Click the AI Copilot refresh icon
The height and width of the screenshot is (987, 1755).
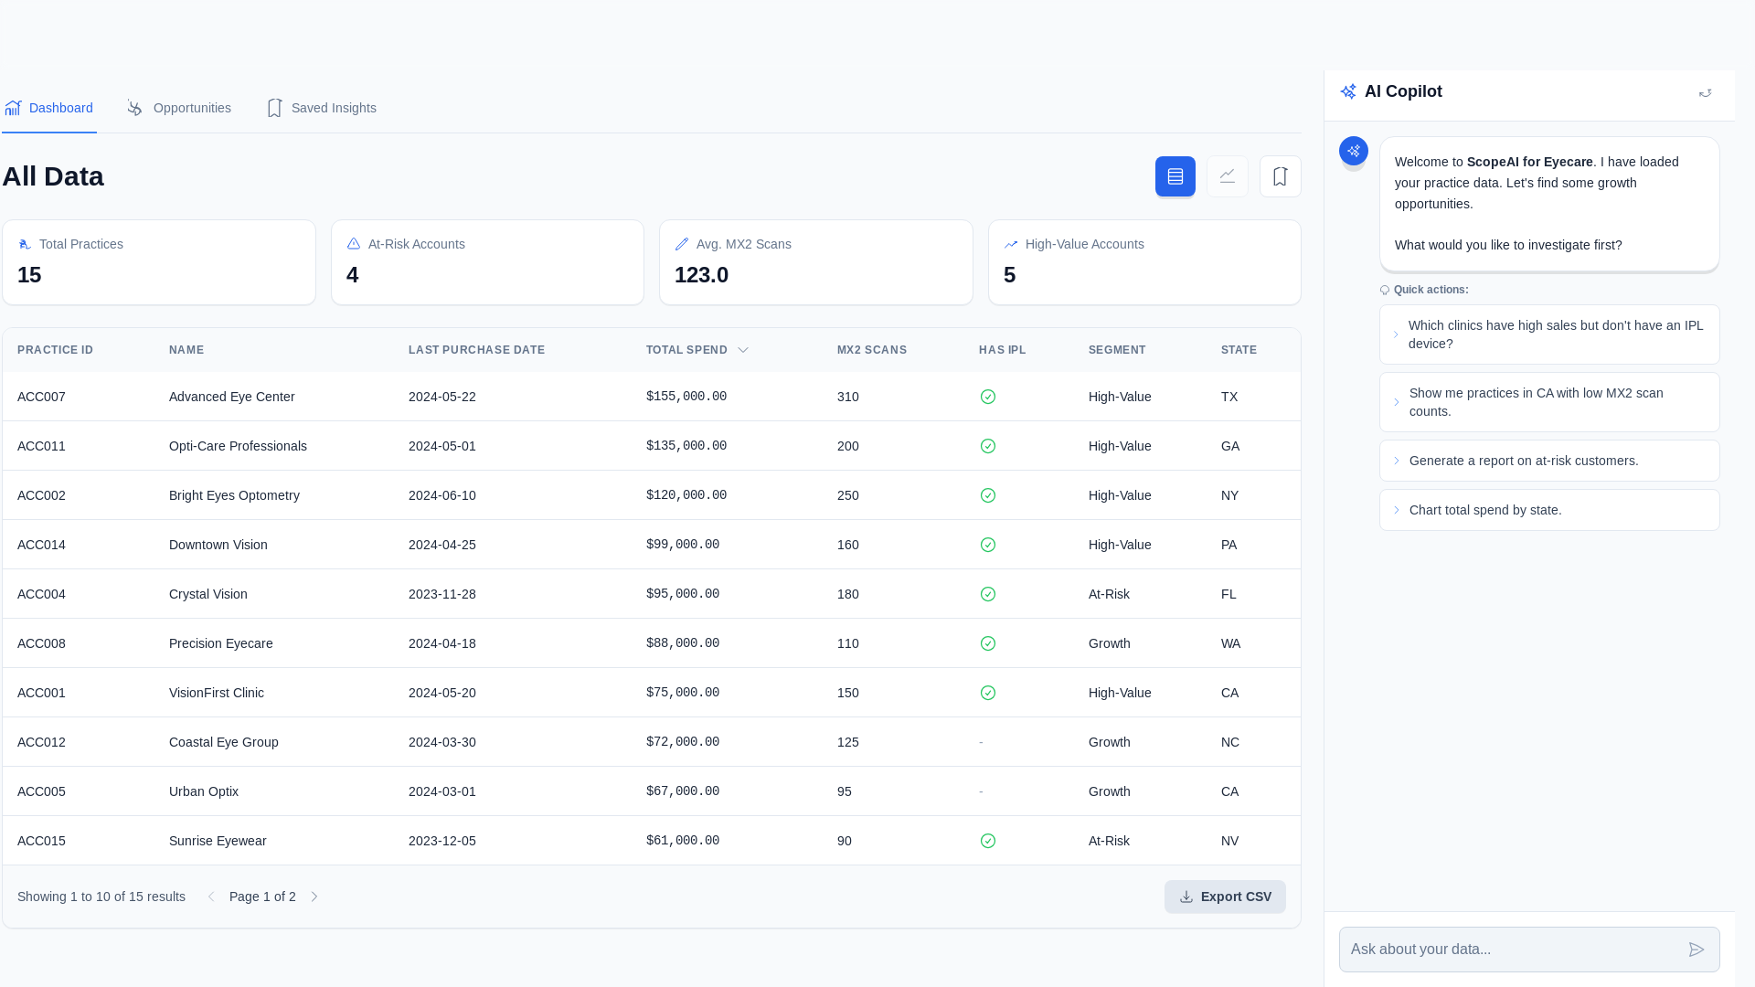1705,92
